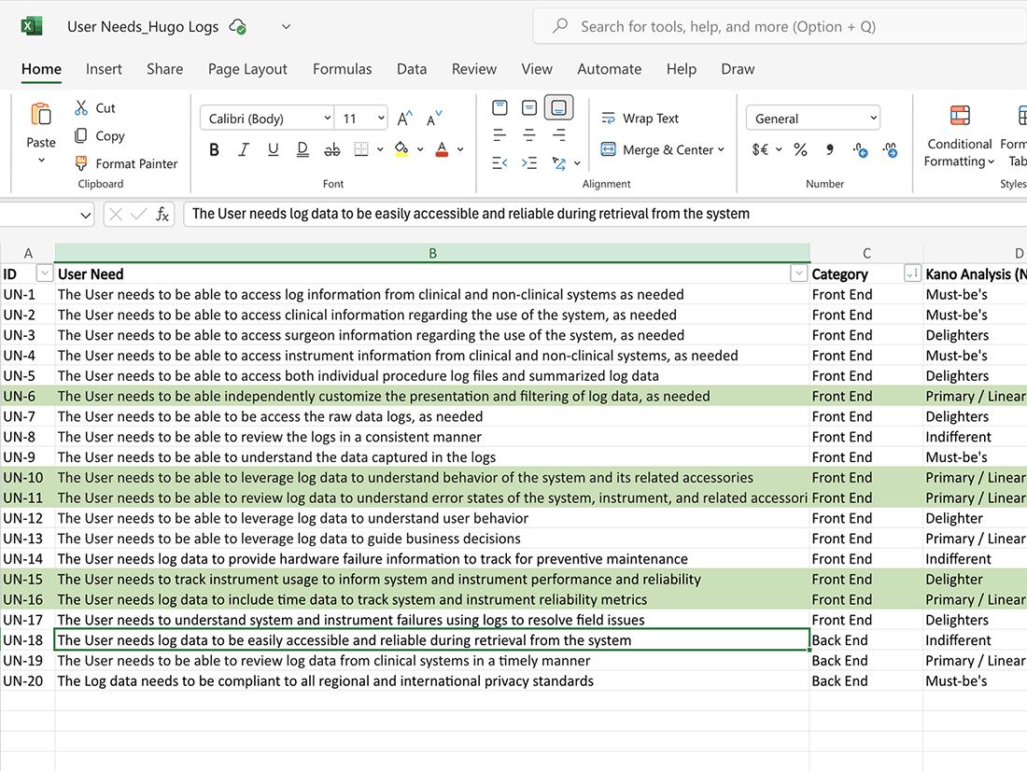
Task: Confirm the formula entry with checkmark
Action: click(138, 214)
